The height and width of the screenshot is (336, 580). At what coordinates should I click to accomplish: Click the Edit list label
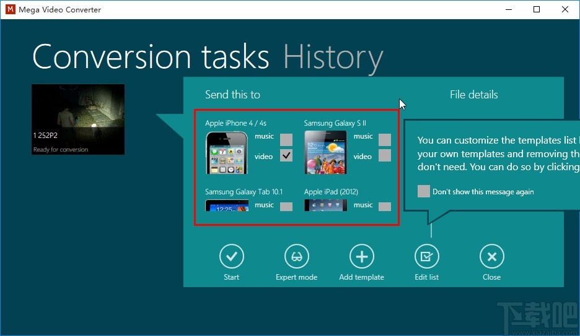(427, 277)
